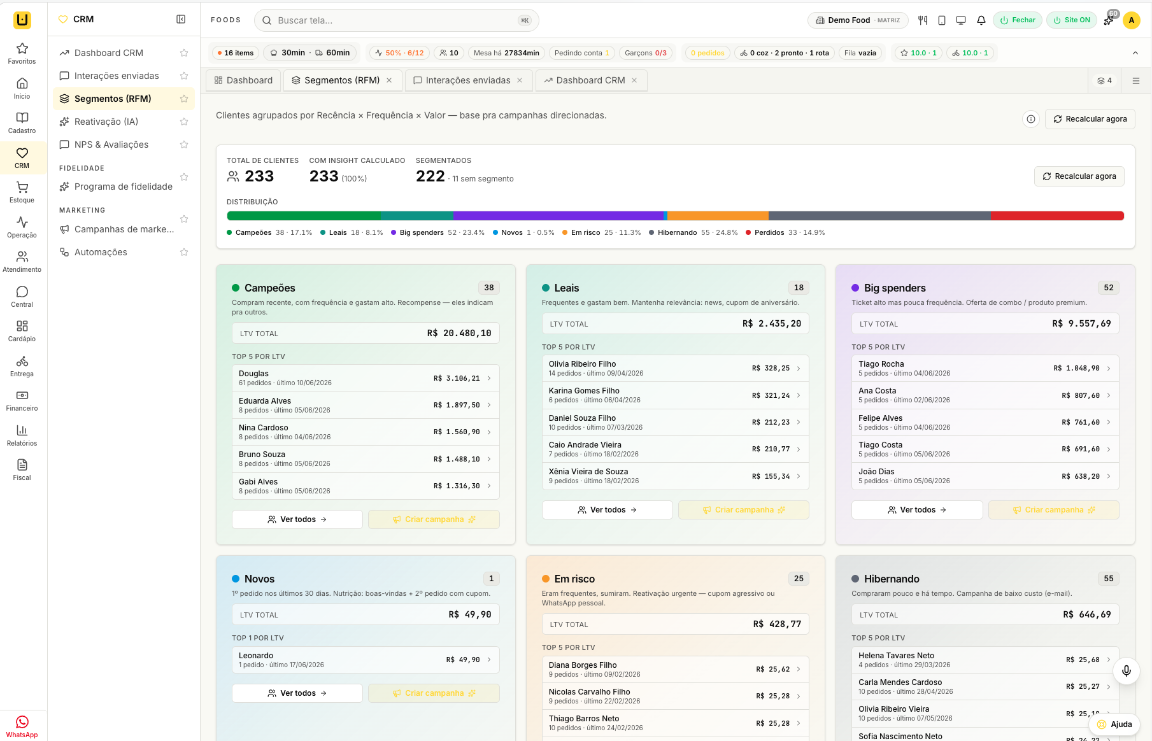Collapse the status bar with chevron
Screen dimensions: 1152x741
[1135, 53]
